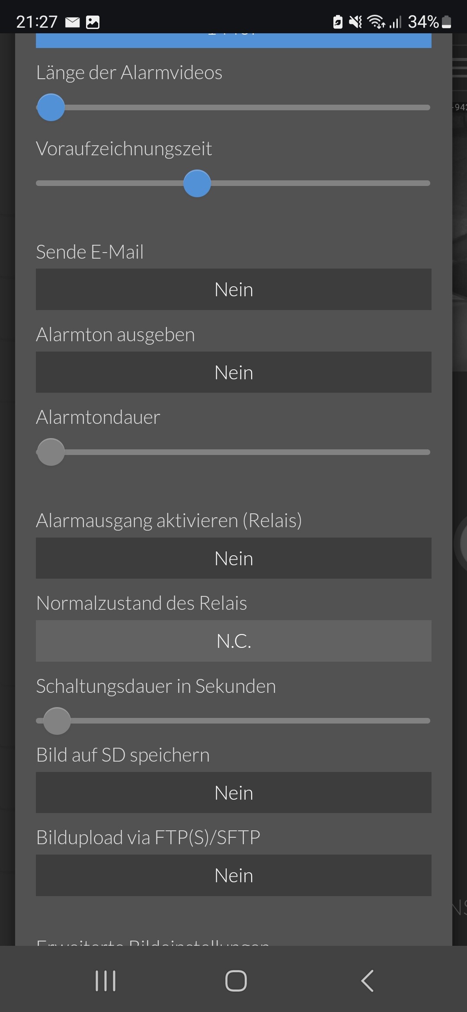Click the Länge der Alarmvideos slider handle
This screenshot has width=467, height=1012.
[51, 107]
